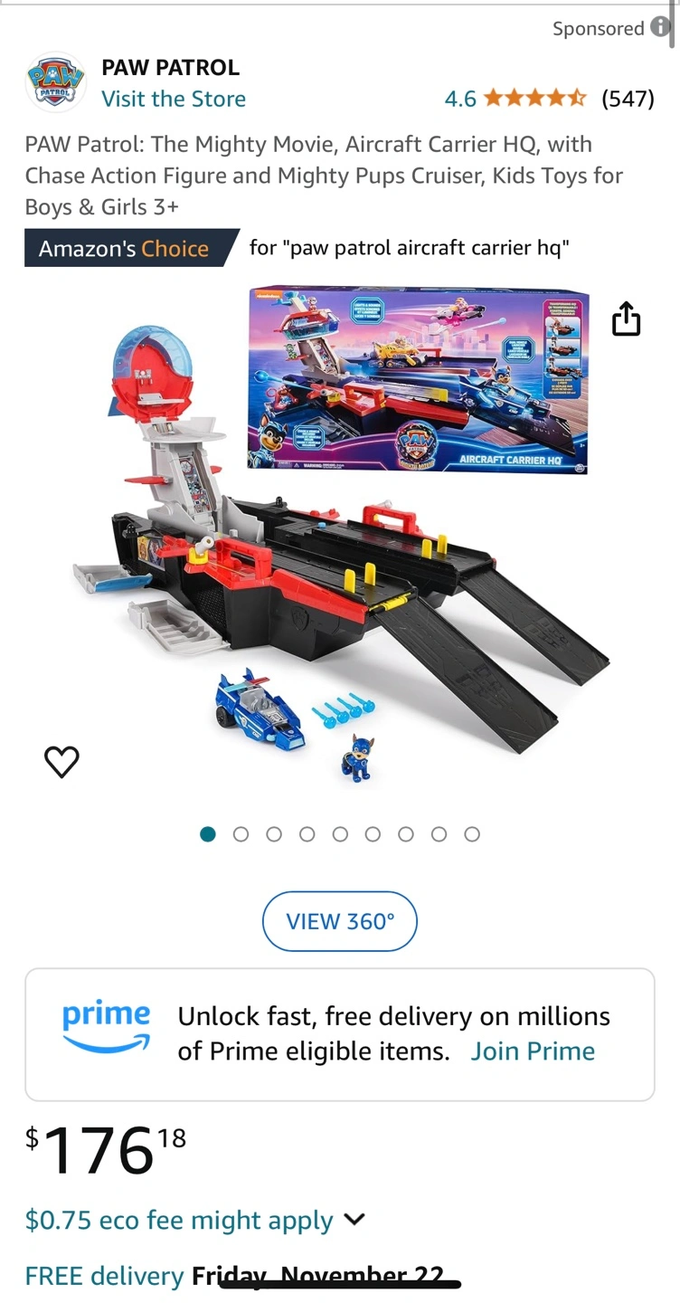This screenshot has height=1303, width=680.
Task: Select the second image carousel dot
Action: point(241,834)
